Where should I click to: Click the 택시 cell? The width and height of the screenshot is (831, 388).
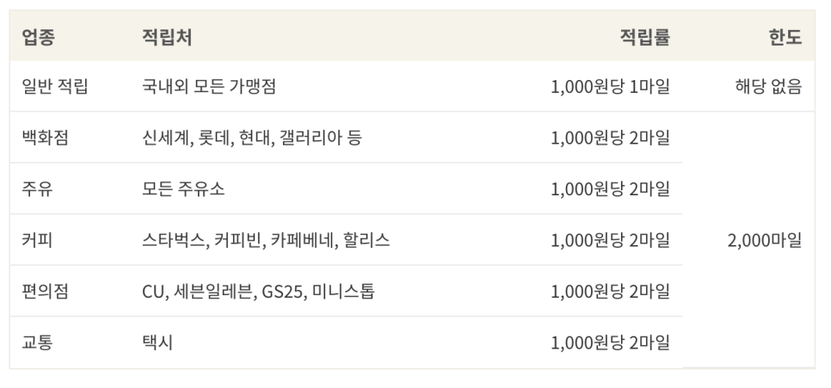(x=157, y=342)
